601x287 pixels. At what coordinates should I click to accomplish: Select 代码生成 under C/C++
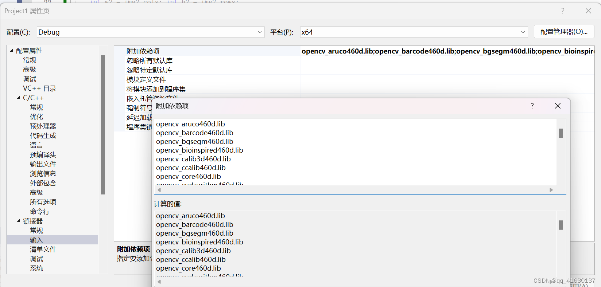(x=43, y=136)
